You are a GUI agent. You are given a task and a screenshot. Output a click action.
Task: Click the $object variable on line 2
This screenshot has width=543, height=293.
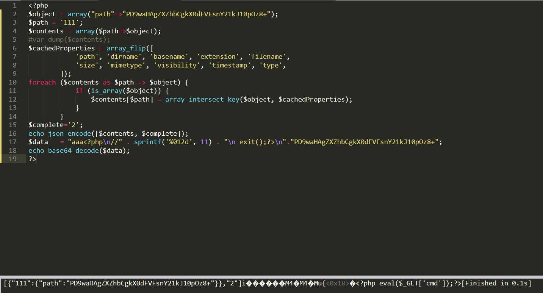point(42,14)
